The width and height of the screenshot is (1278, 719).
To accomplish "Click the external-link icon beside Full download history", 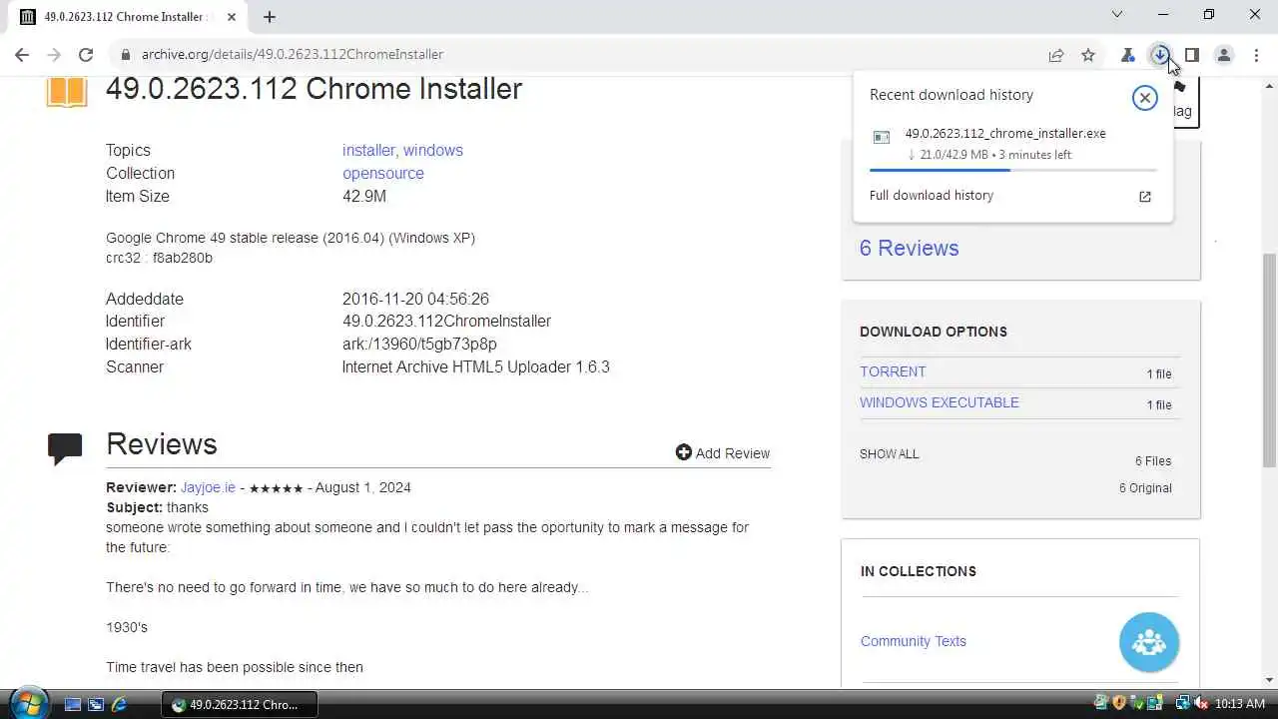I will tap(1145, 197).
